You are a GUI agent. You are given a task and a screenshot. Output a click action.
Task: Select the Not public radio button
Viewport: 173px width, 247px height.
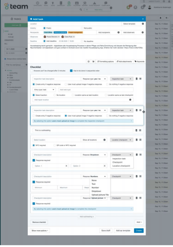(82, 28)
